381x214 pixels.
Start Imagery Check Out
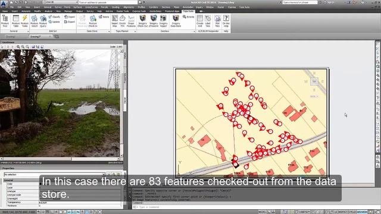143,21
